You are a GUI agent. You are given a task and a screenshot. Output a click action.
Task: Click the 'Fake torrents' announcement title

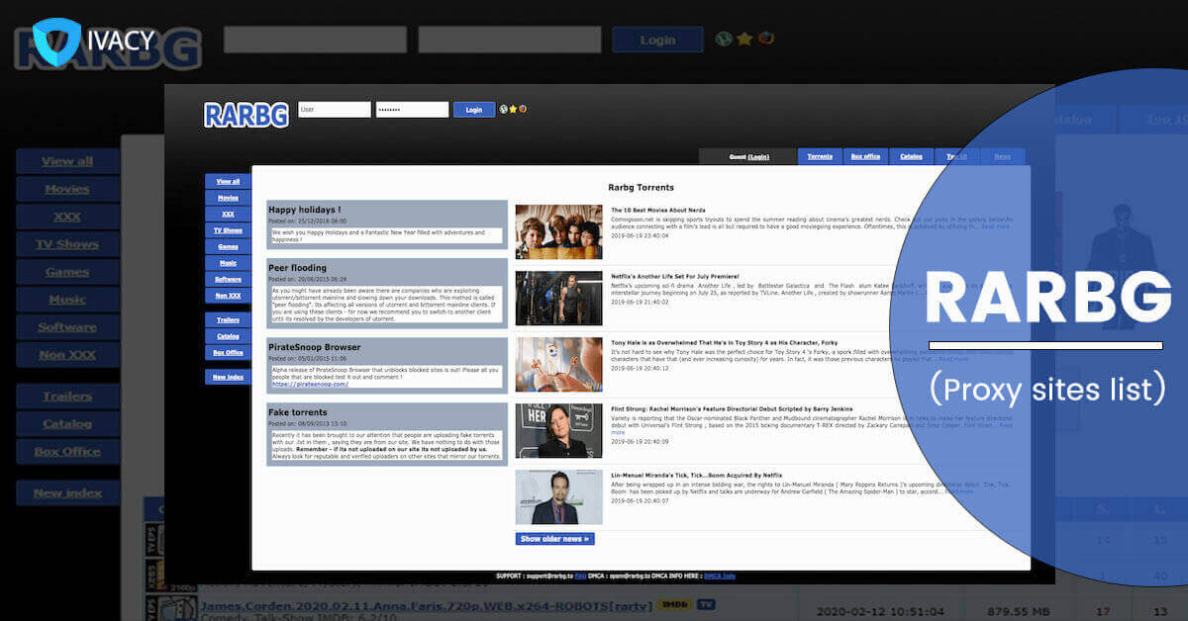click(x=298, y=412)
